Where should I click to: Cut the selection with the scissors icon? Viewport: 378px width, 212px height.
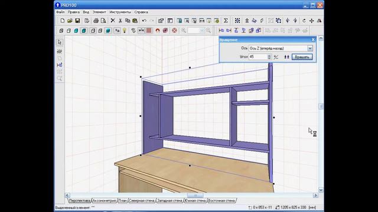point(120,21)
